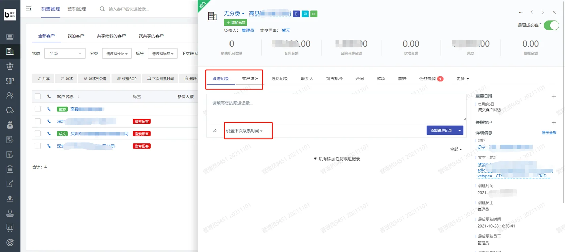The image size is (565, 252).
Task: Click the 添加跟进记录 button
Action: (441, 130)
